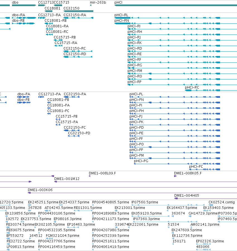Select the dbo-PA protein label
The height and width of the screenshot is (251, 237).
click(x=24, y=94)
